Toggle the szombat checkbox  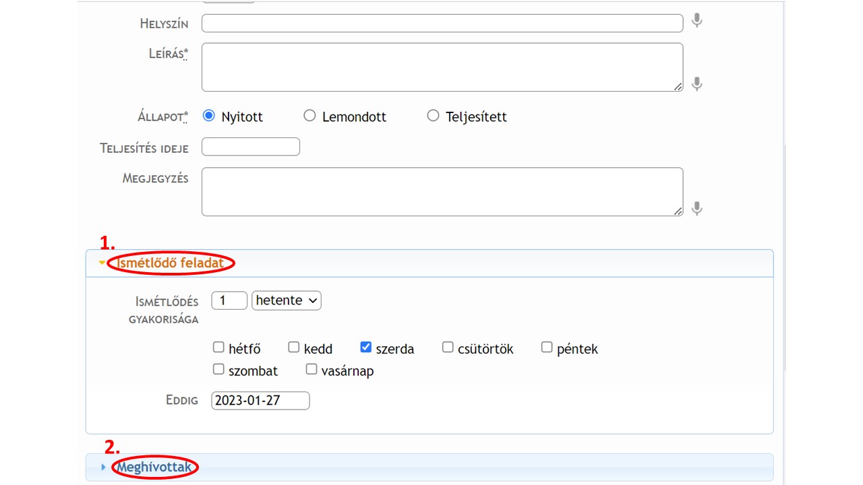218,369
